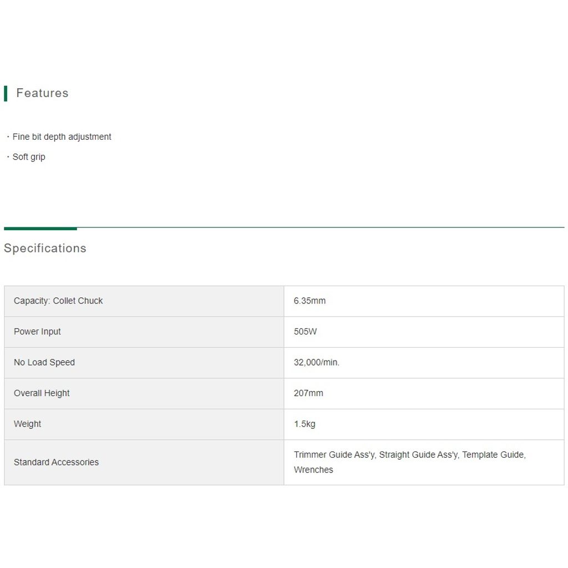This screenshot has height=568, width=568.
Task: Select the green Specifications tab underline
Action: tap(40, 229)
